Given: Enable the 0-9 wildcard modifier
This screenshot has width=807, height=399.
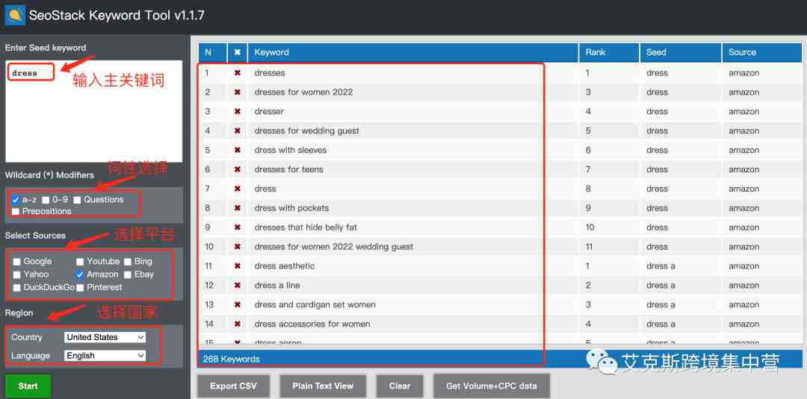Looking at the screenshot, I should click(x=46, y=200).
